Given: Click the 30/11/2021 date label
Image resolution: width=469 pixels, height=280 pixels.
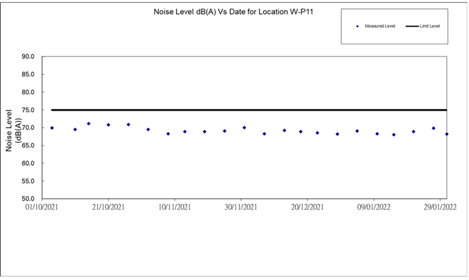Looking at the screenshot, I should (241, 207).
